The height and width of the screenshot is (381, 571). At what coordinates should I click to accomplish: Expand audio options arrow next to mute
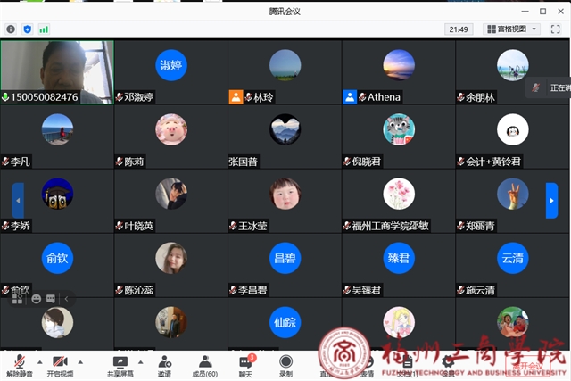pyautogui.click(x=39, y=362)
